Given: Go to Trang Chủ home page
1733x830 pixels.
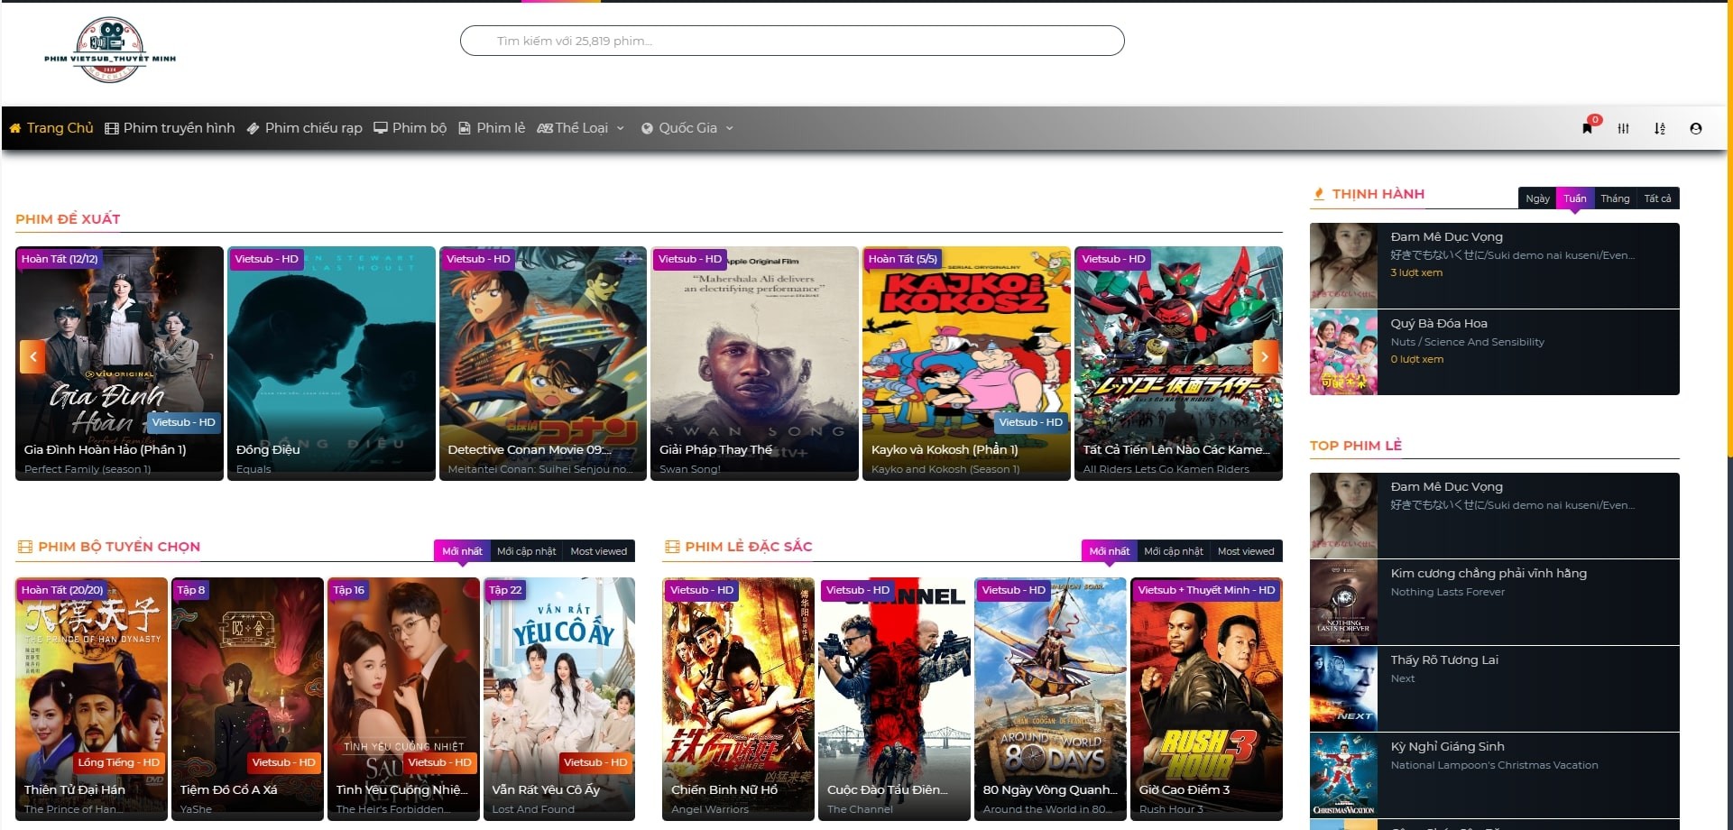Looking at the screenshot, I should click(51, 128).
